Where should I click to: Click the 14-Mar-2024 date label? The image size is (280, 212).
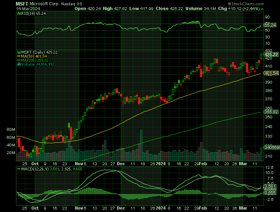[x=28, y=8]
